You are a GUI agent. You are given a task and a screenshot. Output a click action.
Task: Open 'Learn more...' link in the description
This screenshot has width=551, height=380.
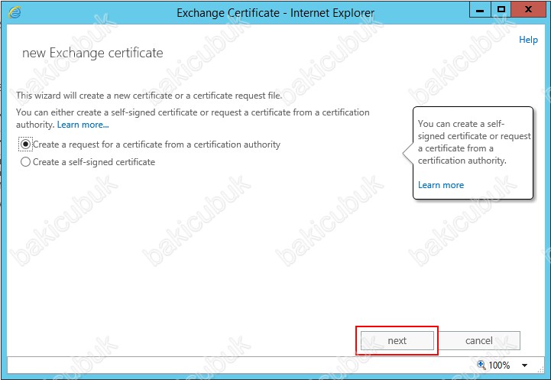83,125
